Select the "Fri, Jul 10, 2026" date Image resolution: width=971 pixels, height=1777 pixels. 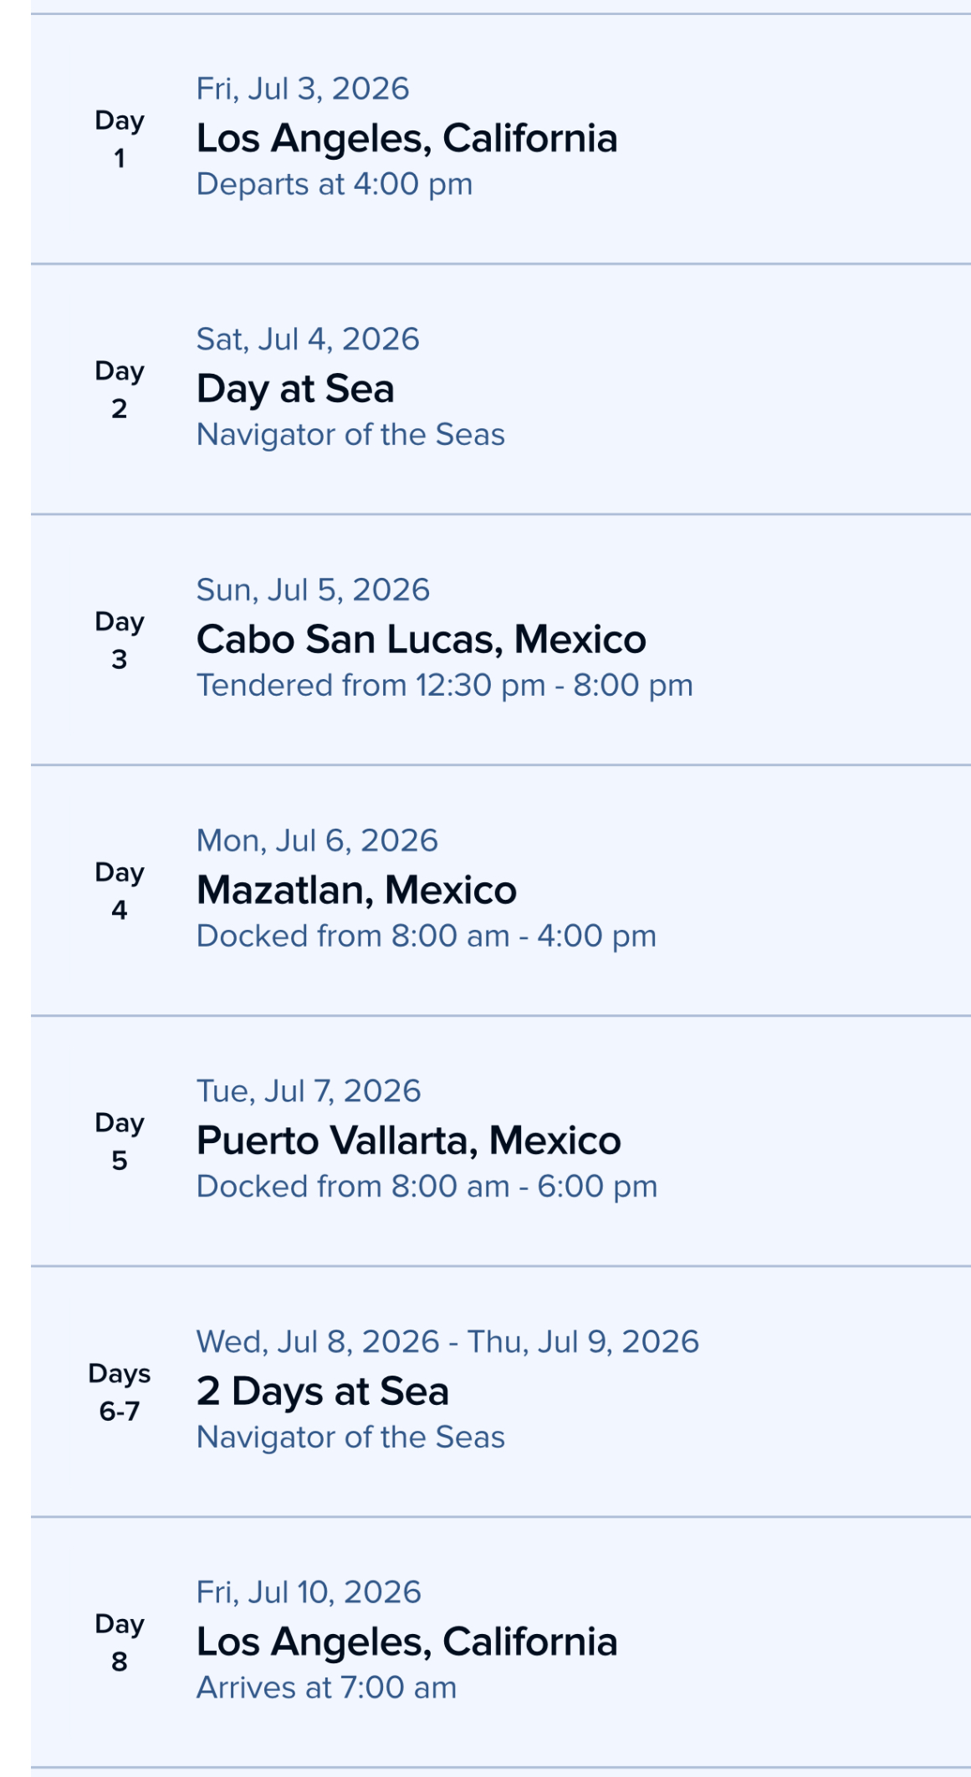pos(309,1592)
